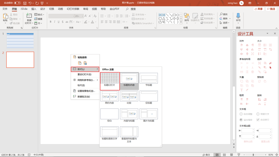Click the Share (共享) button
279x157 pixels.
[x=259, y=9]
